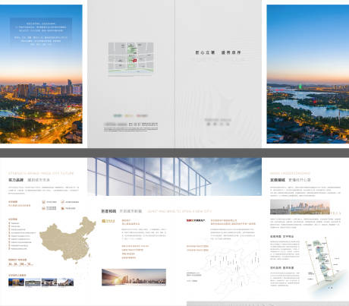Open the second project thumbnail in the bottom row

point(33,282)
